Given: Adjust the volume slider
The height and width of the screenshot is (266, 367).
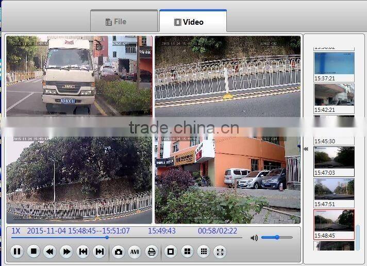Looking at the screenshot, I should (x=277, y=237).
